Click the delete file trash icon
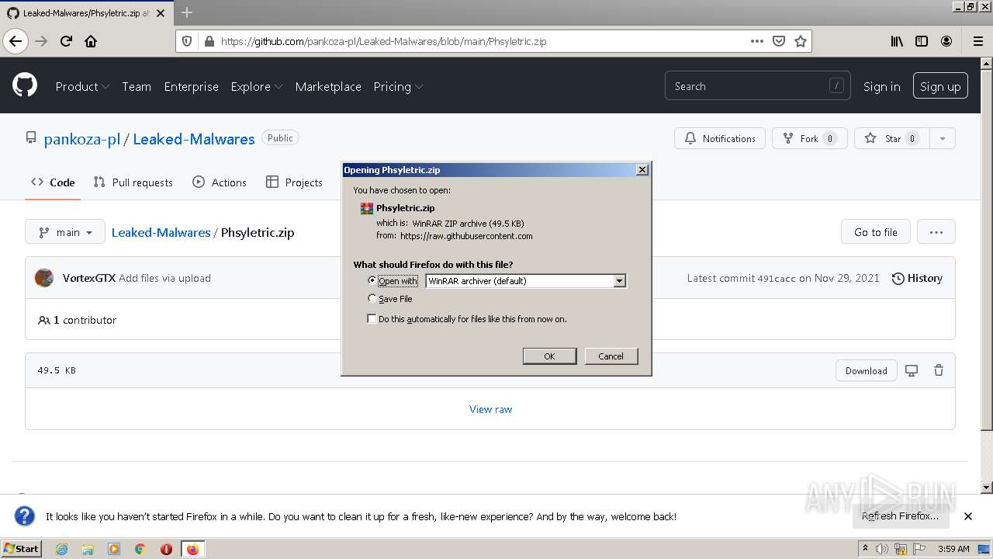This screenshot has width=993, height=559. tap(939, 370)
